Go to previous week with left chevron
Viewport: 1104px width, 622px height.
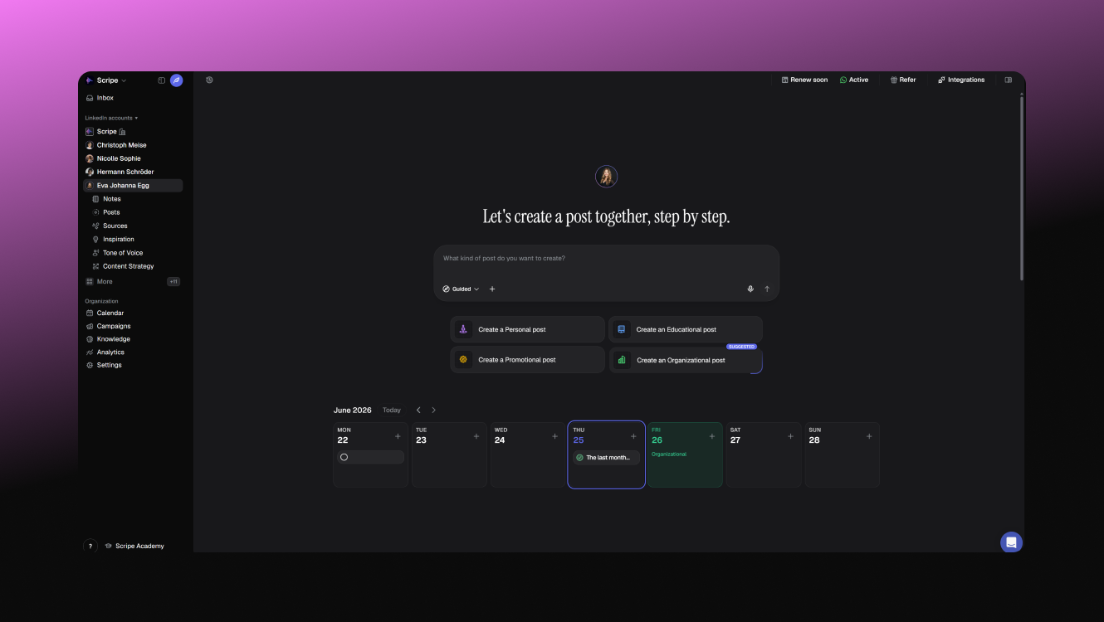click(418, 411)
